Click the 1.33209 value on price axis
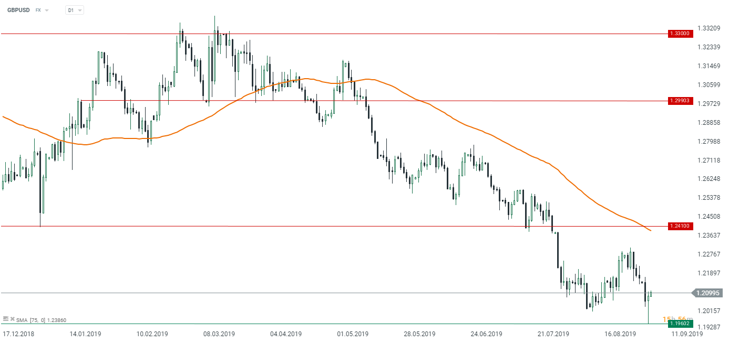This screenshot has width=729, height=343. [709, 28]
